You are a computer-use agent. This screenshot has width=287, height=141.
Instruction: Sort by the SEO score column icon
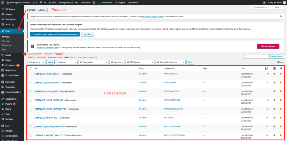click(274, 68)
